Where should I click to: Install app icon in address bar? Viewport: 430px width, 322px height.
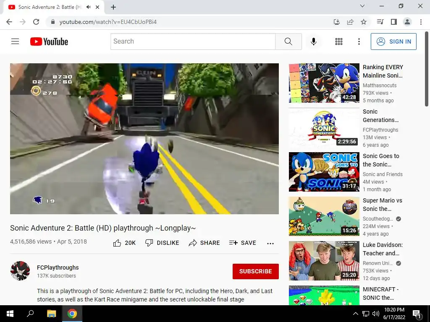pos(336,22)
